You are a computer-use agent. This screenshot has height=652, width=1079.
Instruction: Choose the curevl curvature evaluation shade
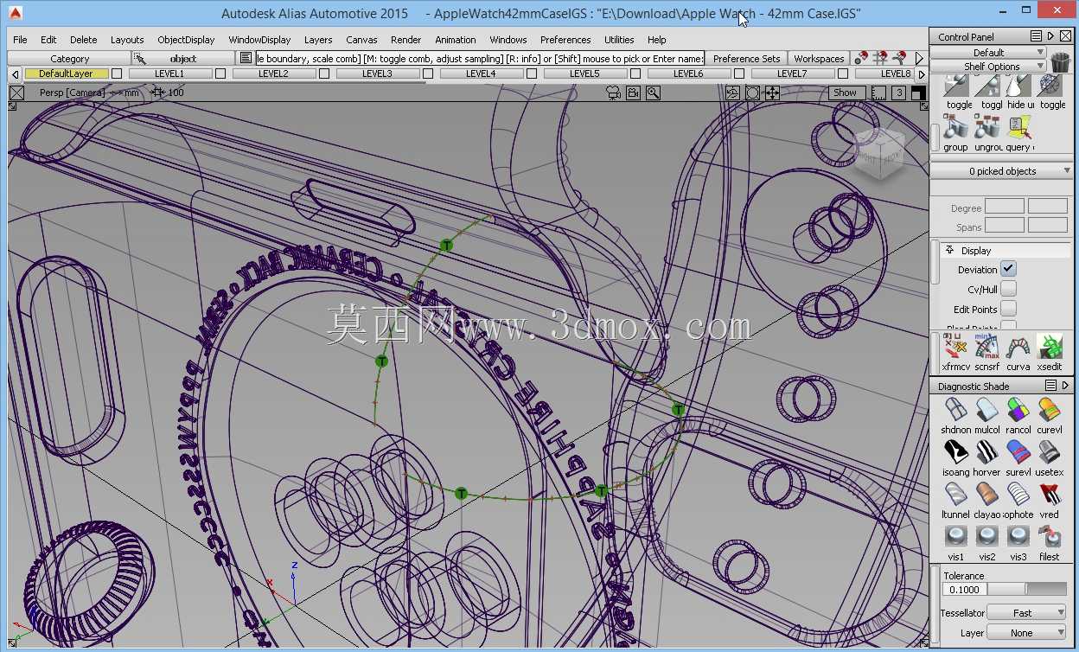(1050, 409)
